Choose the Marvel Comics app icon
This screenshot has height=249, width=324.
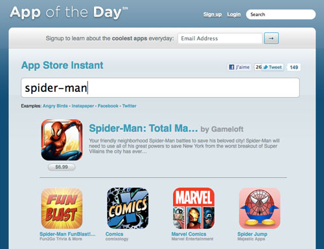pos(194,208)
